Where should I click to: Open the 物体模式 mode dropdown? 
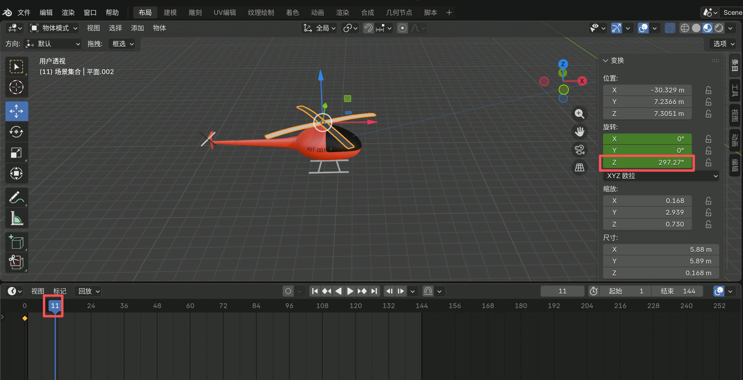(54, 28)
